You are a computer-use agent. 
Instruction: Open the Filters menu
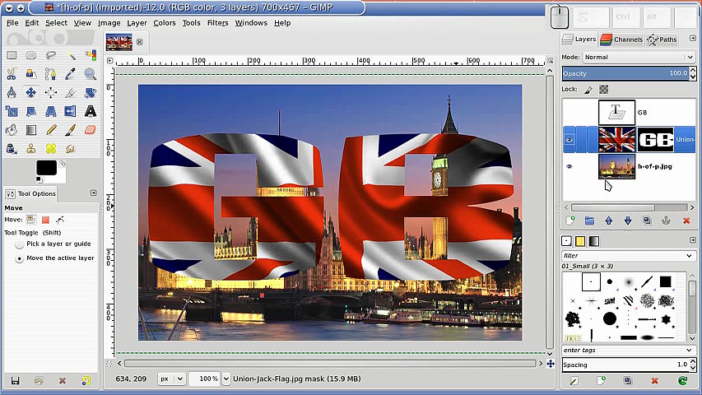(x=217, y=23)
